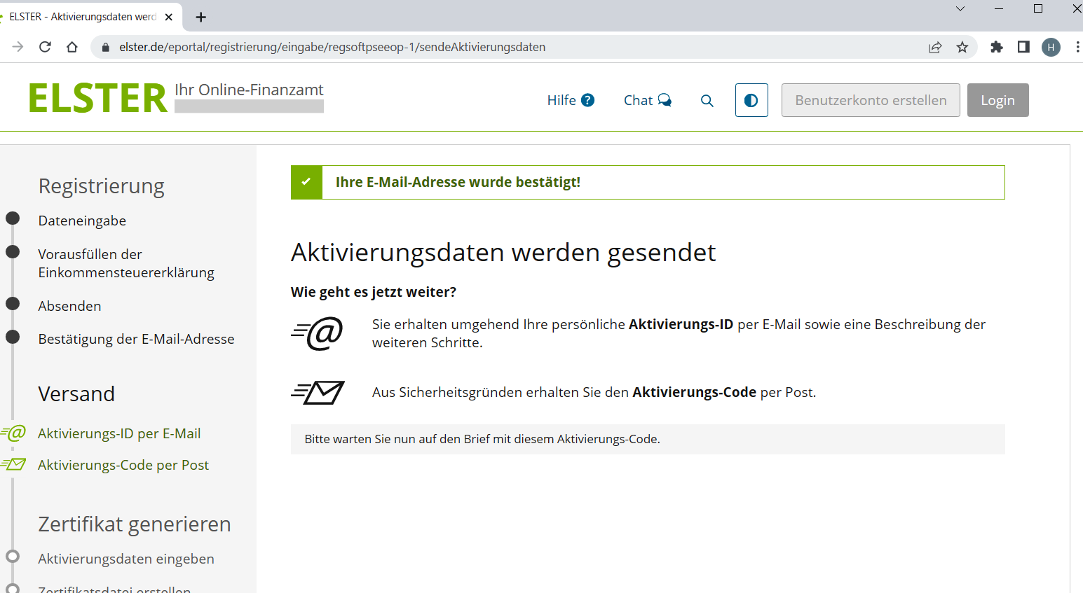Bookmark the page using the star toggle

click(962, 47)
